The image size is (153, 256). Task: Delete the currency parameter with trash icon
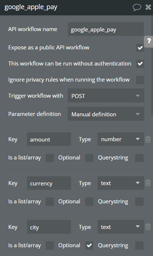(148, 183)
